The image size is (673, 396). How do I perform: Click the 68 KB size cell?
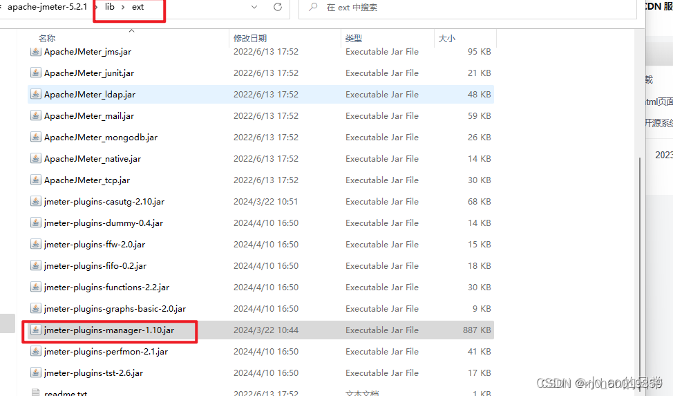pyautogui.click(x=480, y=201)
